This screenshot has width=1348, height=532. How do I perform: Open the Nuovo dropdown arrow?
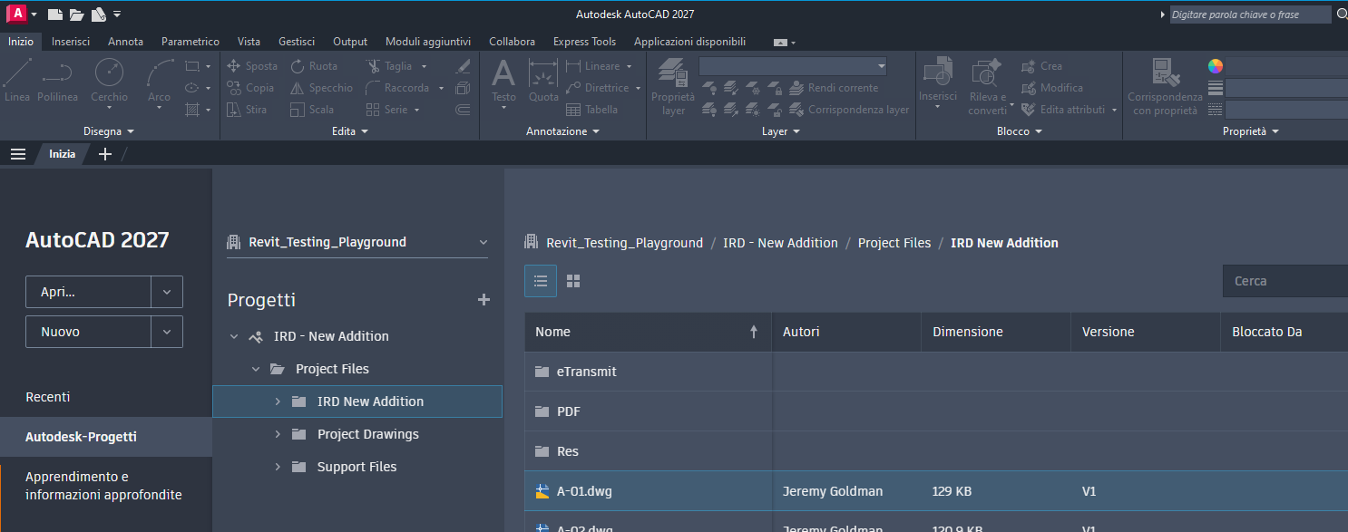(x=167, y=332)
